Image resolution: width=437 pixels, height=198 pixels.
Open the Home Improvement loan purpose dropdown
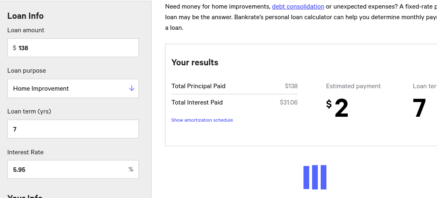point(73,88)
